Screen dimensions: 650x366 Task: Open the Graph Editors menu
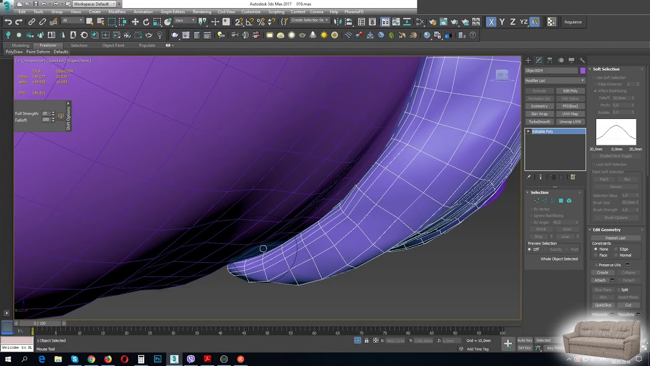173,12
